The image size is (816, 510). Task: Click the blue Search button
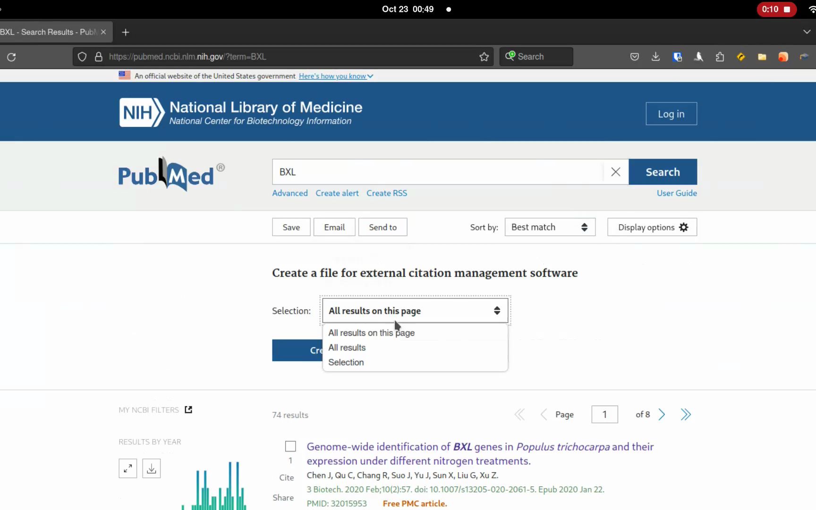663,172
